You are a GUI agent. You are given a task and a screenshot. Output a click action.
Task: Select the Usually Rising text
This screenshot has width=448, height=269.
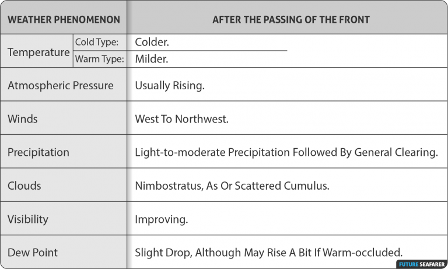[170, 86]
